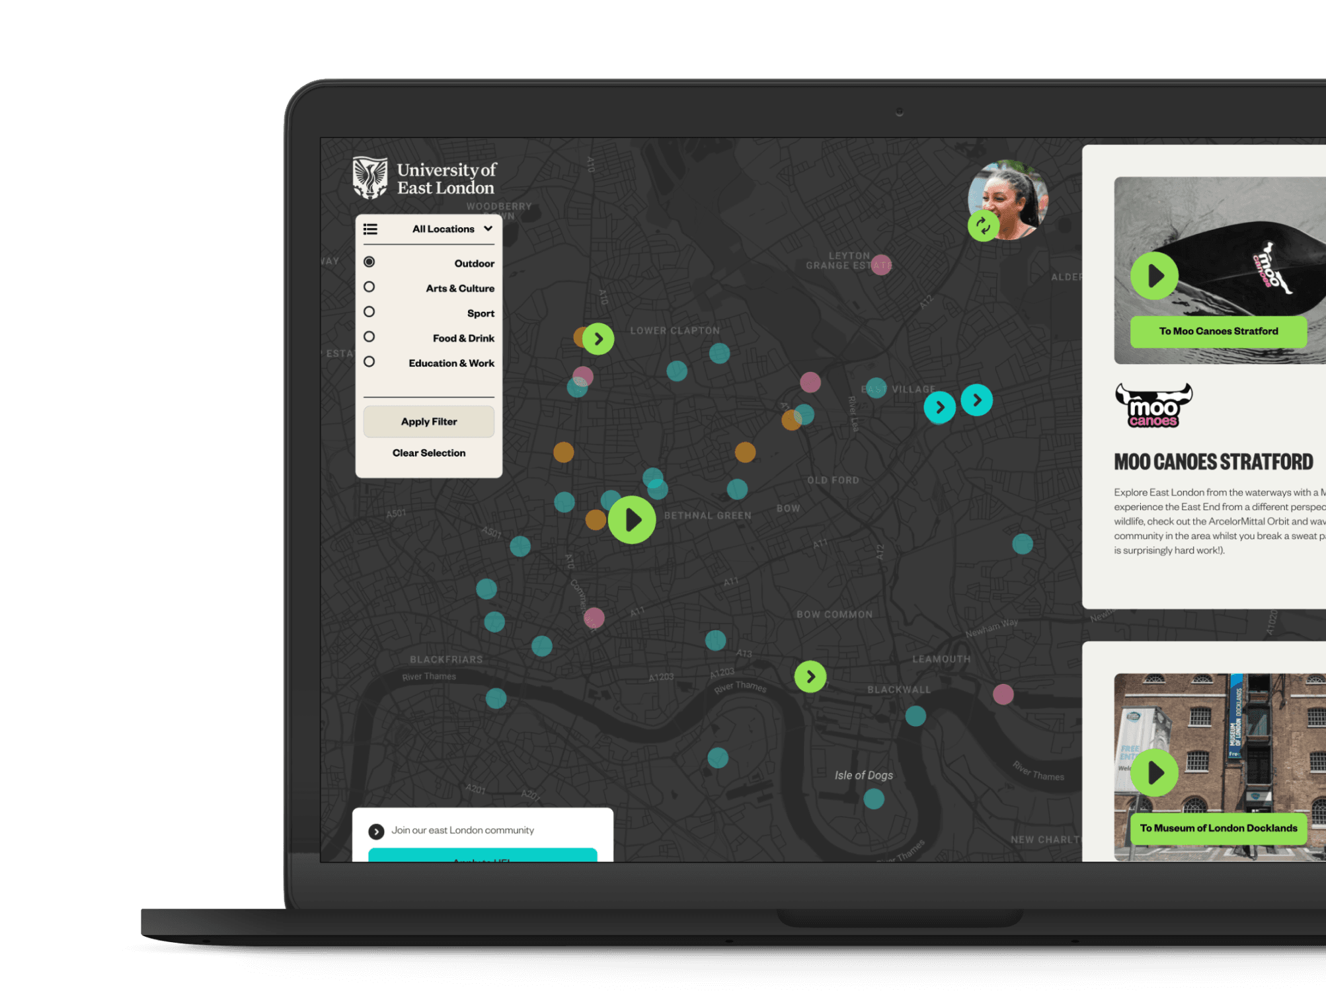Click Clear Selection button

pyautogui.click(x=428, y=453)
